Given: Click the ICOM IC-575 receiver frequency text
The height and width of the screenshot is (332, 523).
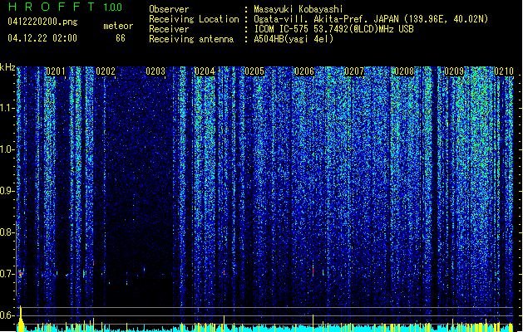Looking at the screenshot, I should 333,29.
